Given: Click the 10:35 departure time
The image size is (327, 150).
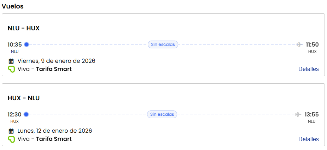Looking at the screenshot, I should tap(15, 44).
